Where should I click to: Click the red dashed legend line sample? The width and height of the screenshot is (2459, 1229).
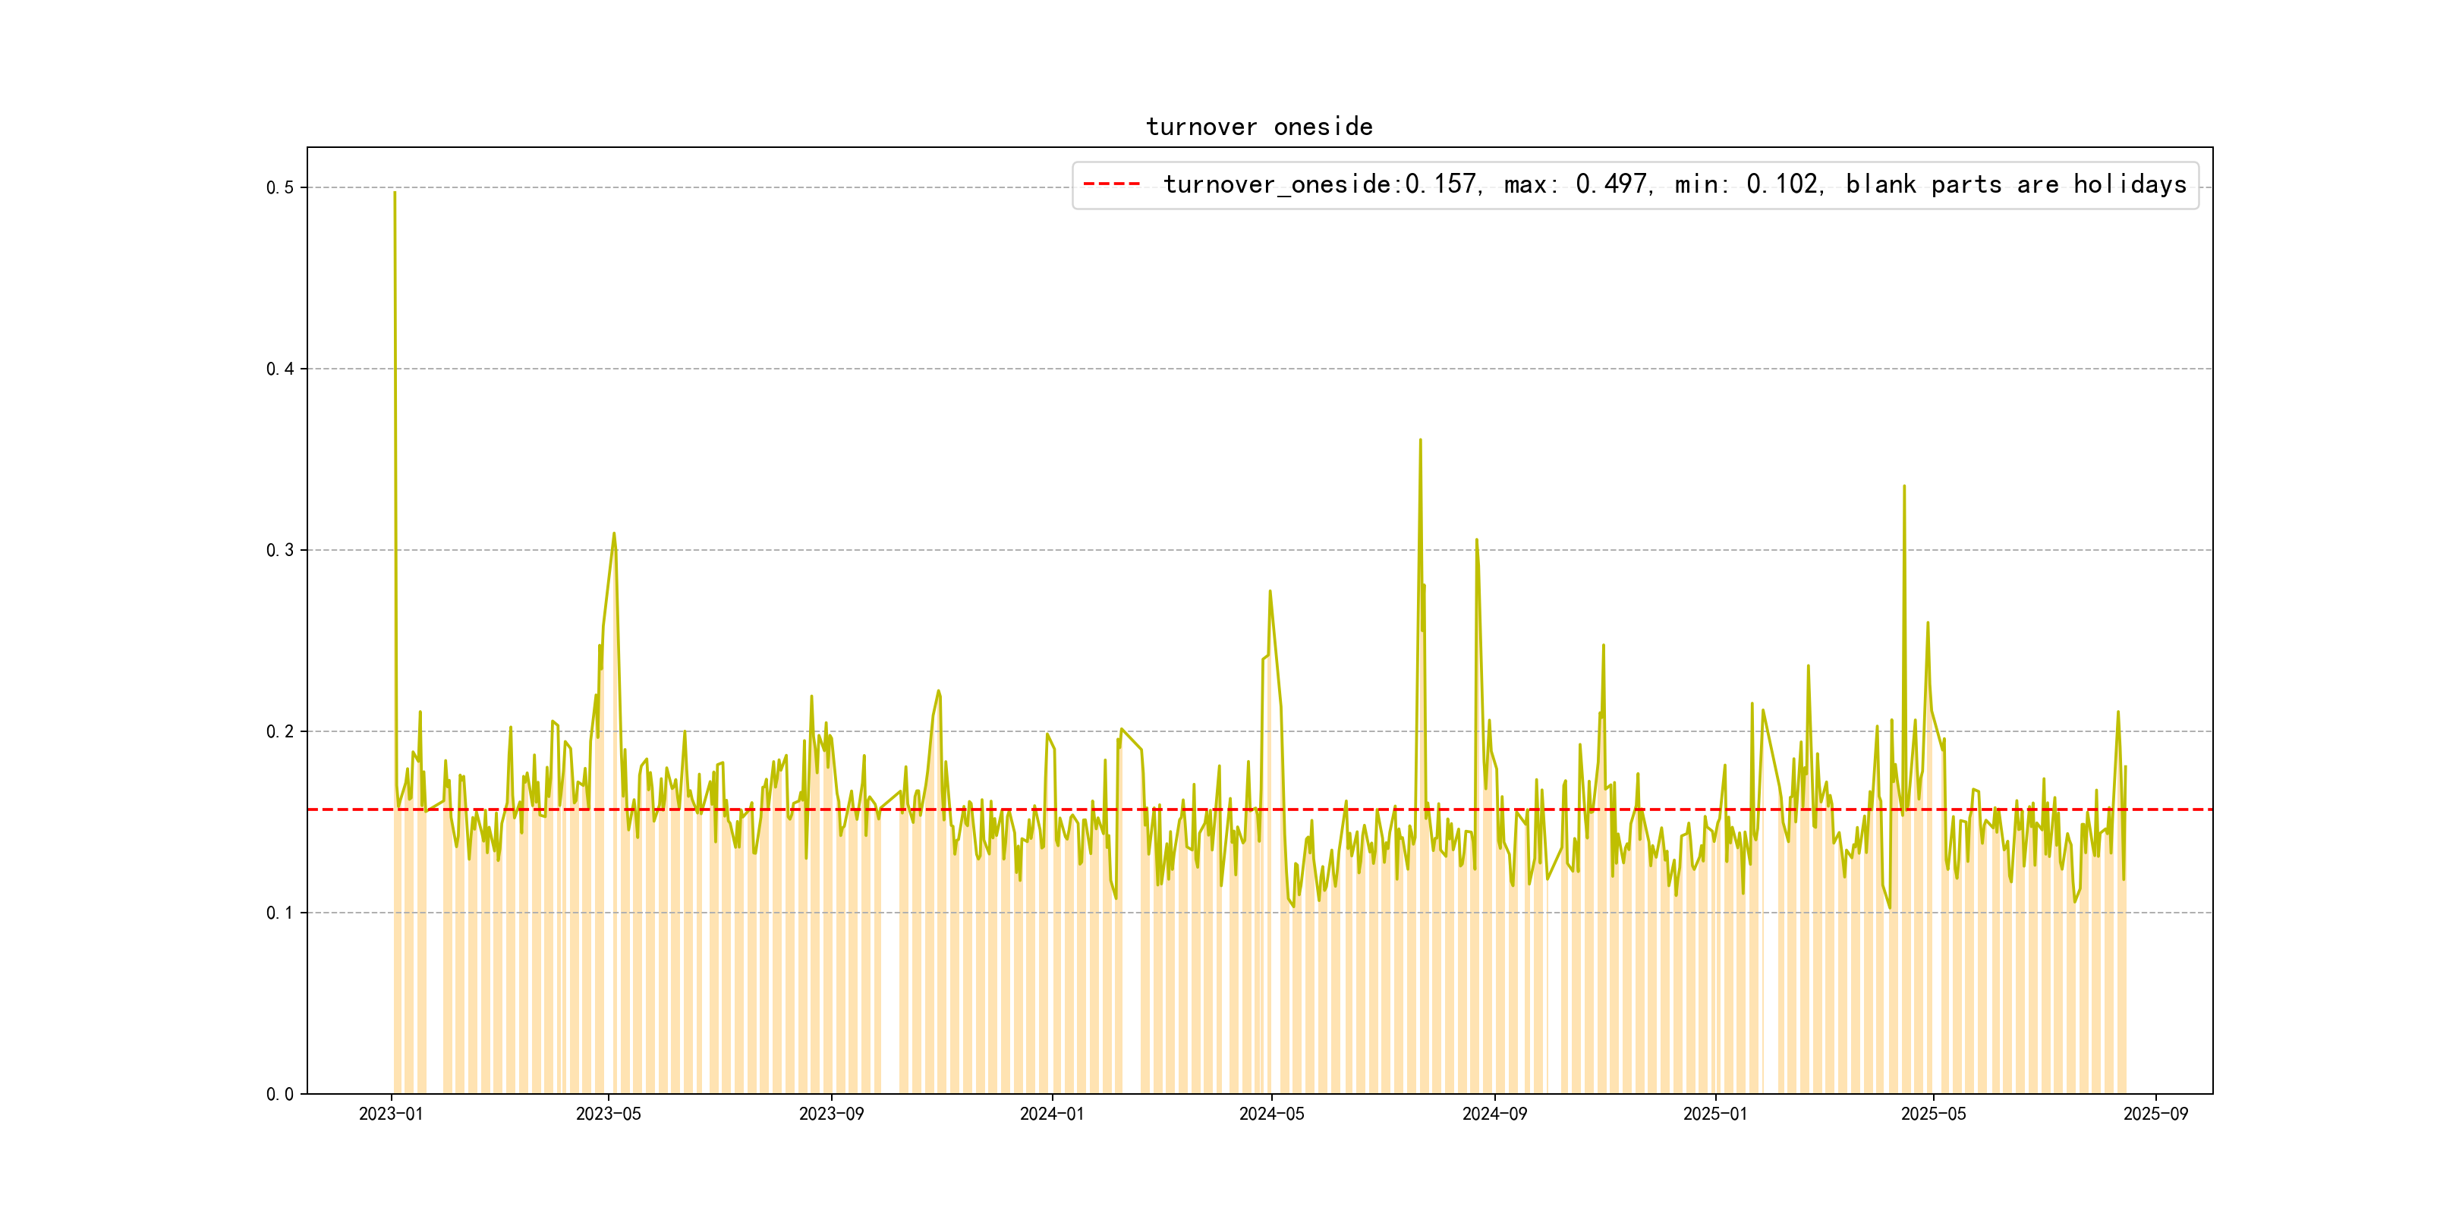pos(1111,184)
